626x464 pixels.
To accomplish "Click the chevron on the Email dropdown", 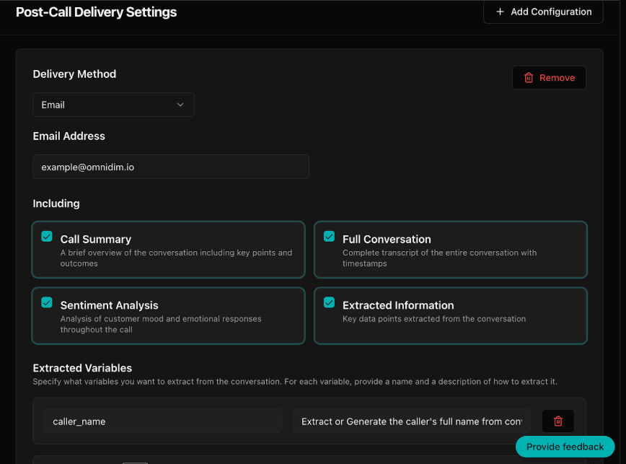I will click(180, 104).
